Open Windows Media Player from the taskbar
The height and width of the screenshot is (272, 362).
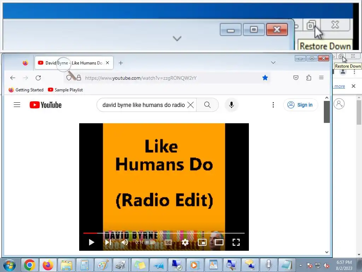click(x=195, y=265)
